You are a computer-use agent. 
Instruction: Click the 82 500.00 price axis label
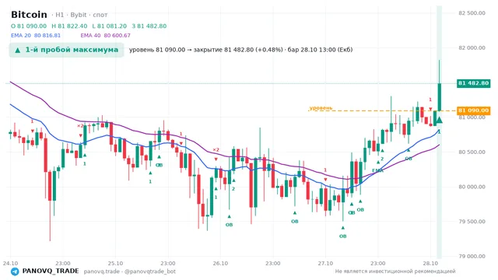(472, 13)
